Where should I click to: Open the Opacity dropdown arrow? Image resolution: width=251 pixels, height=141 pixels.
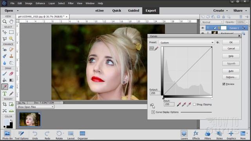(247, 22)
